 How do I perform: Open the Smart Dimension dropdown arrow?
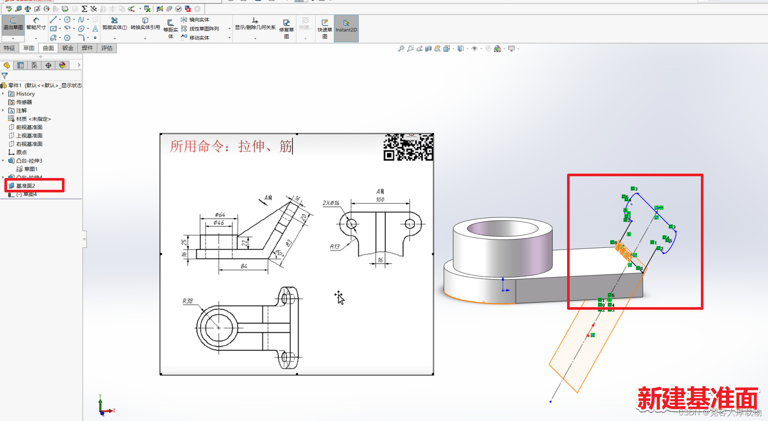pyautogui.click(x=36, y=39)
